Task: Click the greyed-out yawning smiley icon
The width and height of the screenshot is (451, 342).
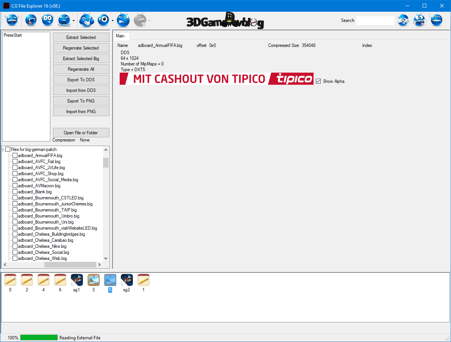Action: (x=140, y=20)
